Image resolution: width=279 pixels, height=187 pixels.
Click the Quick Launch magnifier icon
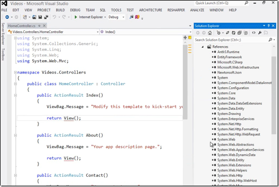click(246, 3)
